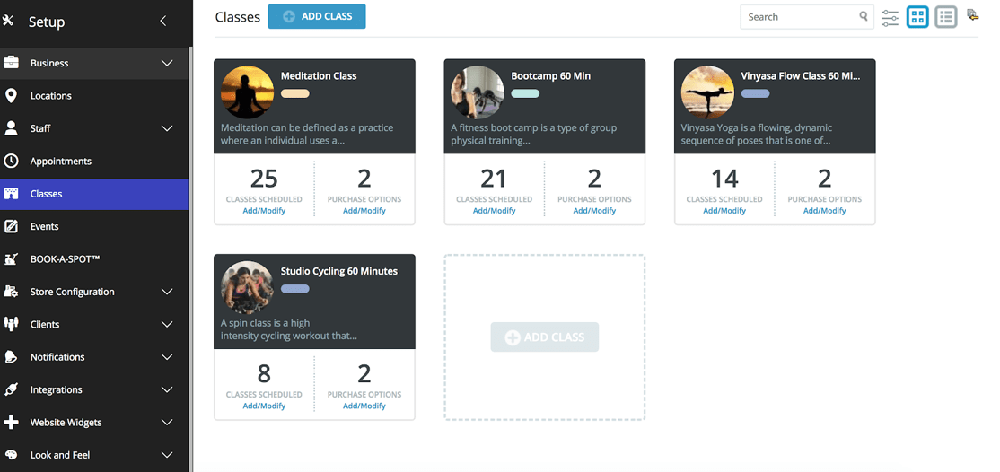The image size is (1000, 472).
Task: Click the Events pencil icon
Action: [11, 226]
